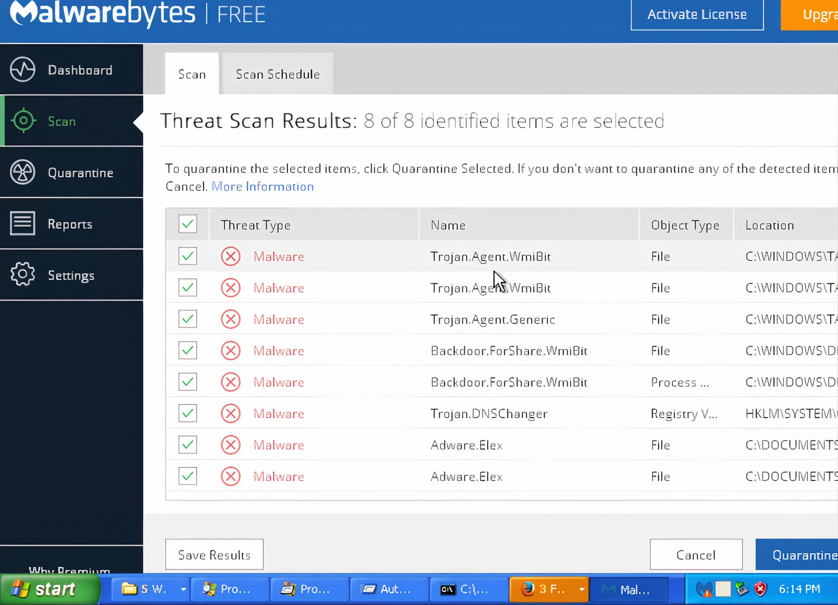Open the More Information link

click(262, 187)
